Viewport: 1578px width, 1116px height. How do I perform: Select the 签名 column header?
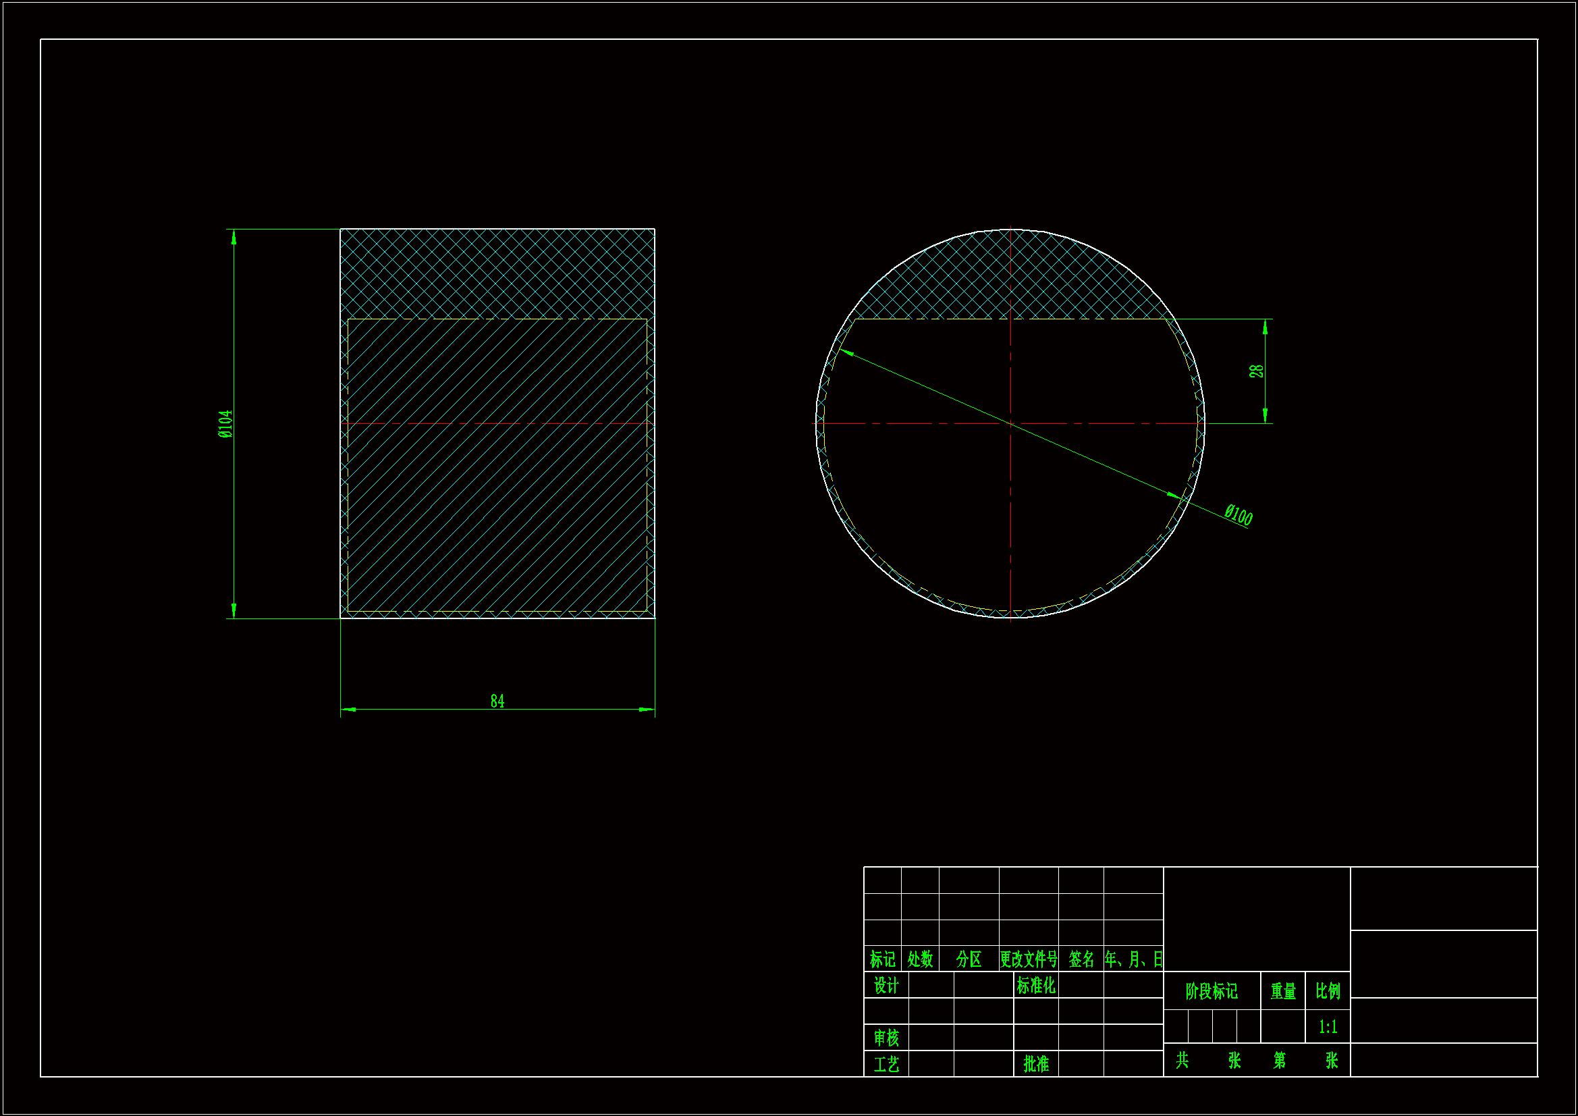point(1081,959)
